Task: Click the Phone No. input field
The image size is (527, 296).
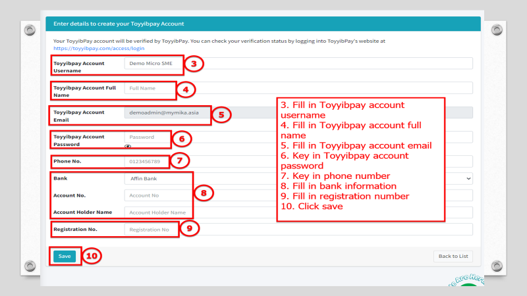Action: point(298,161)
